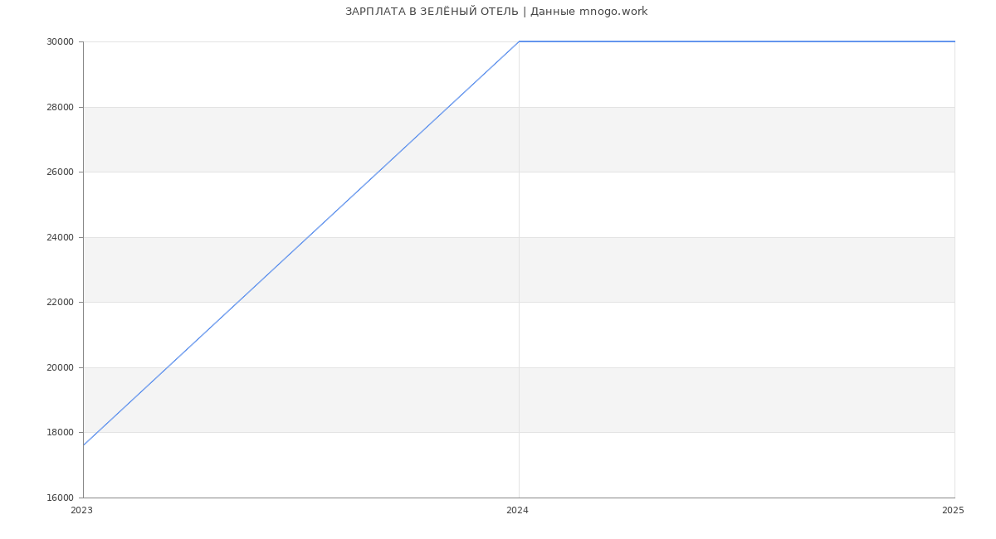
Task: Select the 16000 y-axis label
Action: pyautogui.click(x=60, y=498)
